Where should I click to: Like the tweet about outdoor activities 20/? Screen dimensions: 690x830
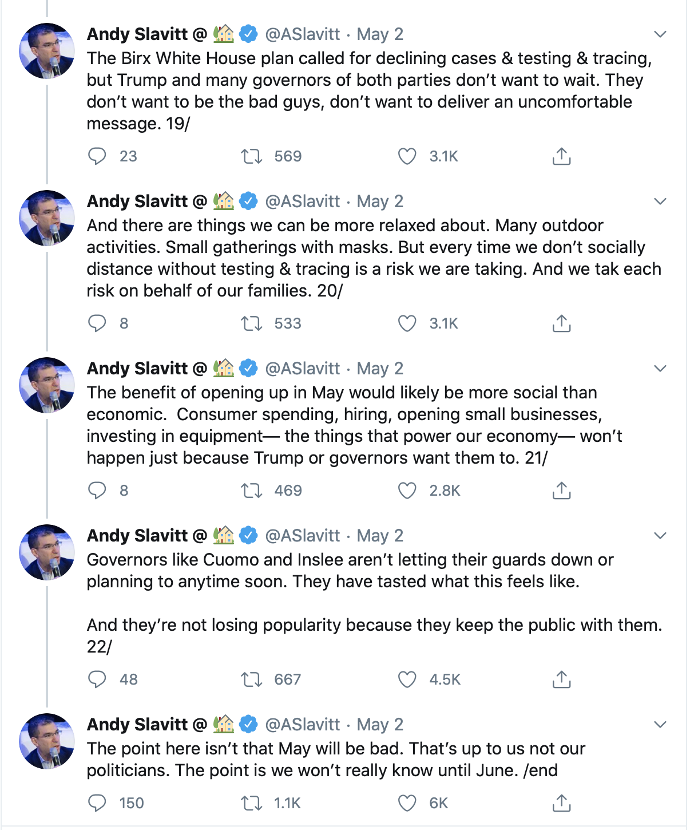click(x=407, y=323)
